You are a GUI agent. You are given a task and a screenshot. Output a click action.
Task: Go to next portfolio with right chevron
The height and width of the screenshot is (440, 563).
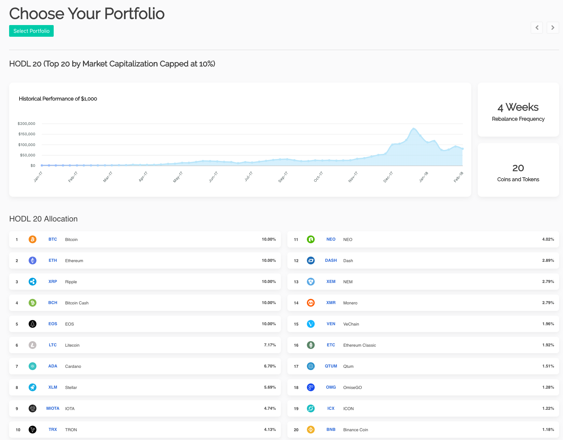(553, 28)
